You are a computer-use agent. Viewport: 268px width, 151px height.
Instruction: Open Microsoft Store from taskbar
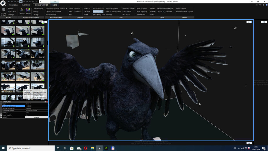pos(72,148)
